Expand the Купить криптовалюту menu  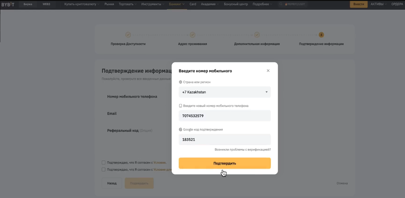point(82,4)
